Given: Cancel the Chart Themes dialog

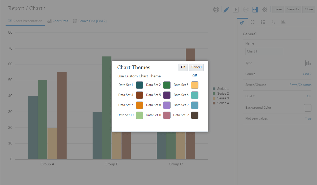Looking at the screenshot, I should pos(196,67).
